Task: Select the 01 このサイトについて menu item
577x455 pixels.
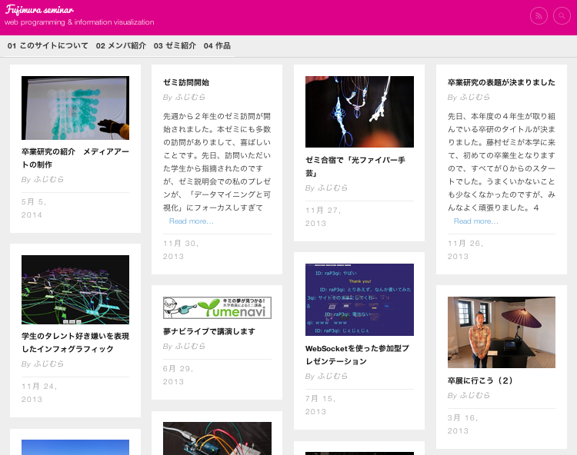Action: click(x=48, y=45)
